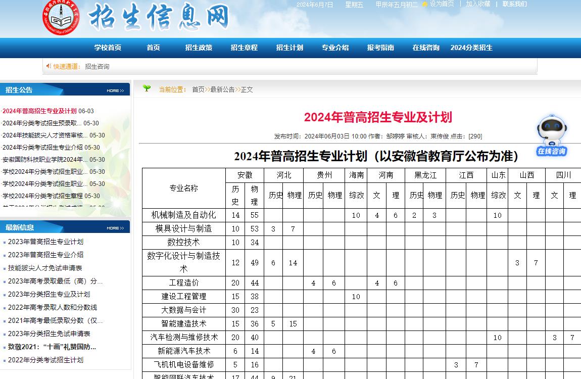Click the 飞机机电设备维修 row name
This screenshot has height=379, width=581.
pyautogui.click(x=184, y=364)
